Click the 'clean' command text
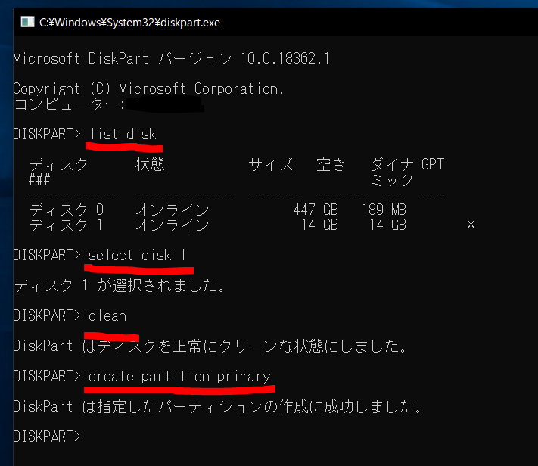This screenshot has width=538, height=466. pyautogui.click(x=107, y=315)
